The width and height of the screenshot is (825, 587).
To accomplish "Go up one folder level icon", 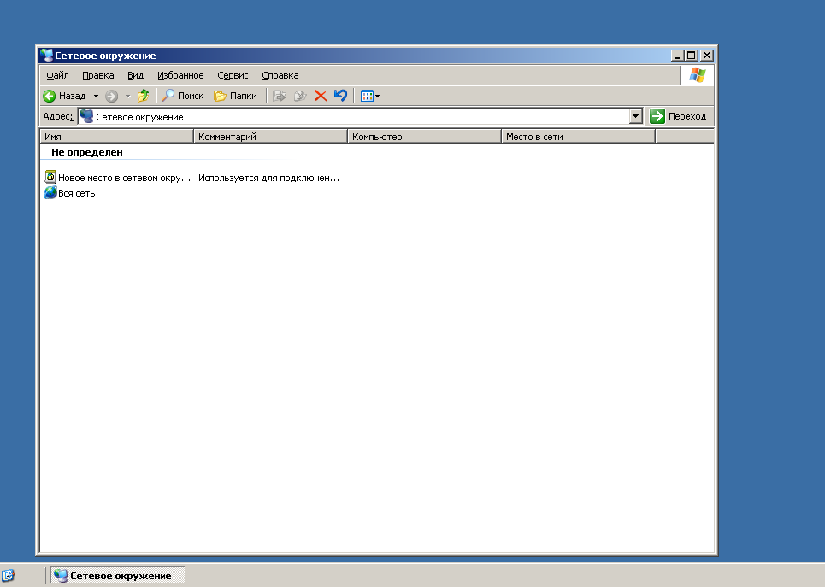I will [x=143, y=96].
